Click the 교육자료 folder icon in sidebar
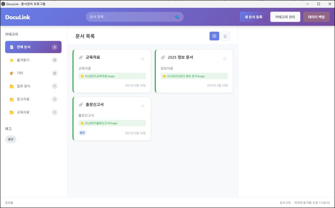This screenshot has height=208, width=335. pos(12,112)
